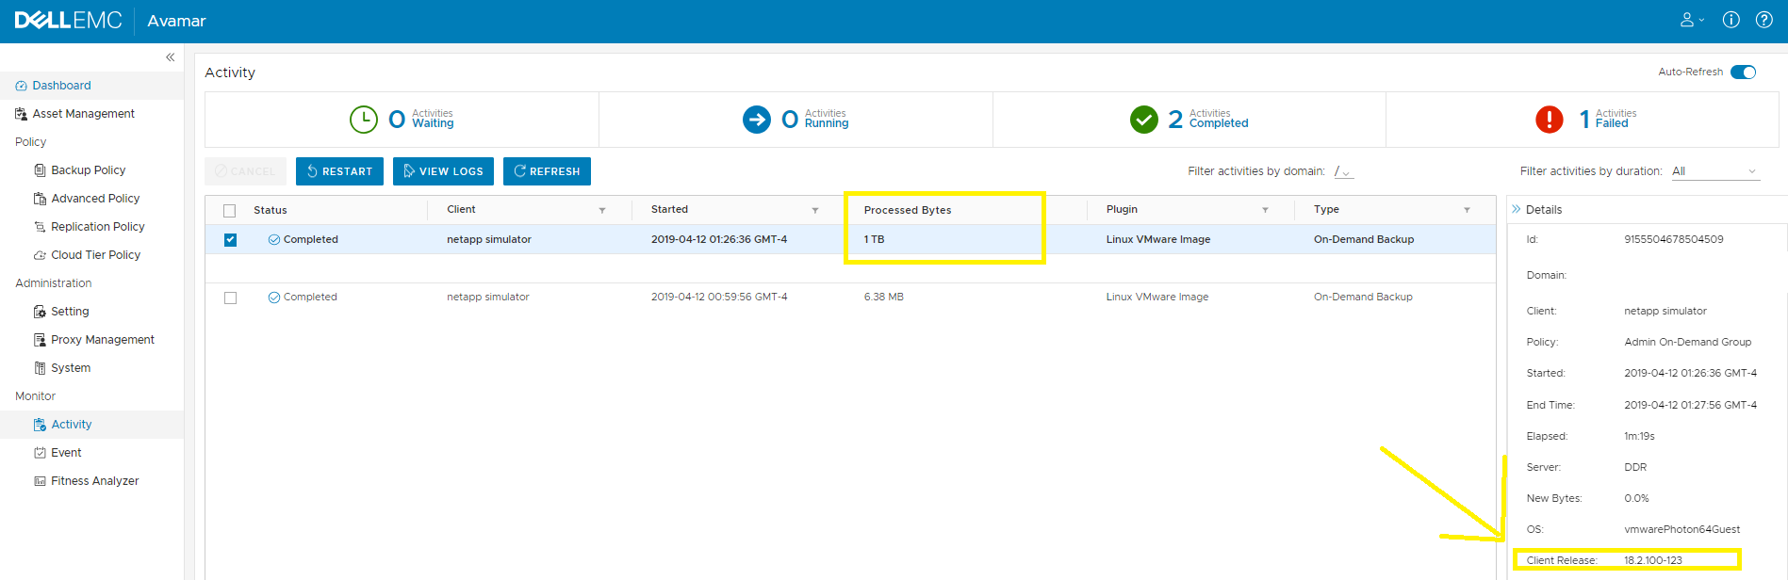The image size is (1788, 580).
Task: Collapse the sidebar with the double chevron
Action: tap(171, 57)
